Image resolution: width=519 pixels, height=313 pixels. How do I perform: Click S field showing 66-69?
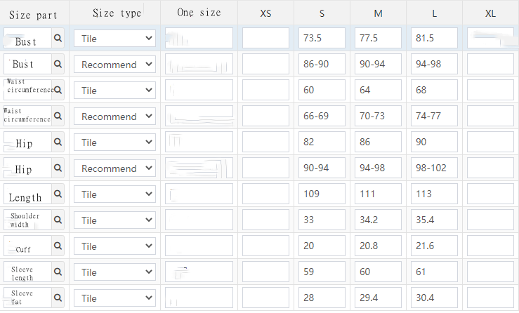click(322, 116)
